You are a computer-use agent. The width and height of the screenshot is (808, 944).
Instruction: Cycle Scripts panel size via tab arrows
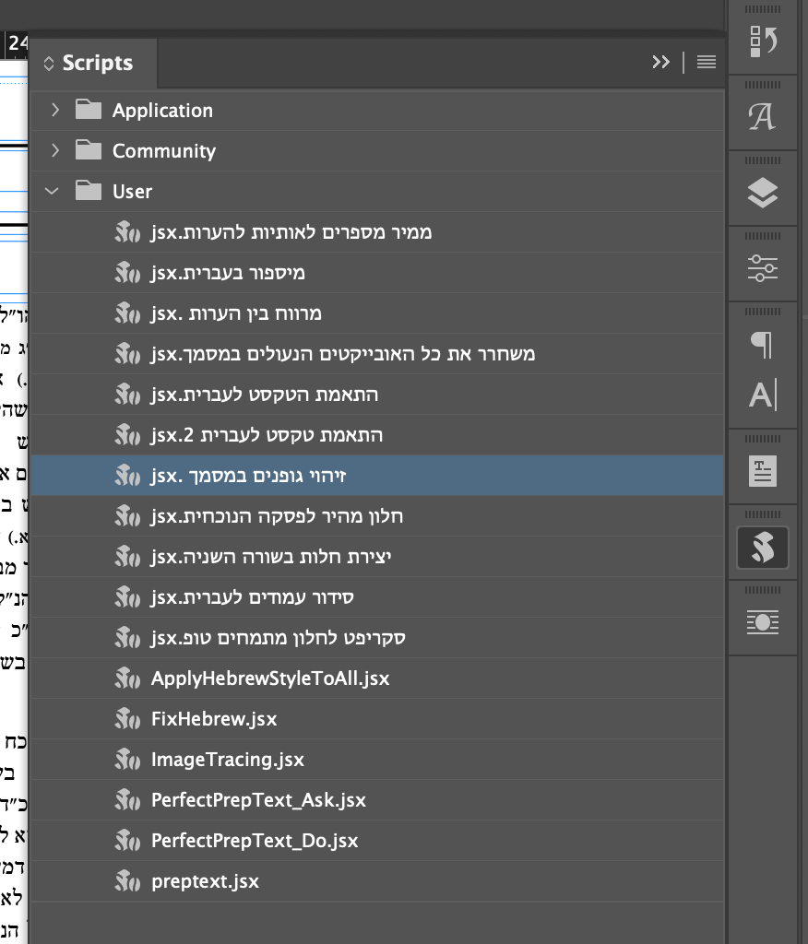(x=49, y=64)
